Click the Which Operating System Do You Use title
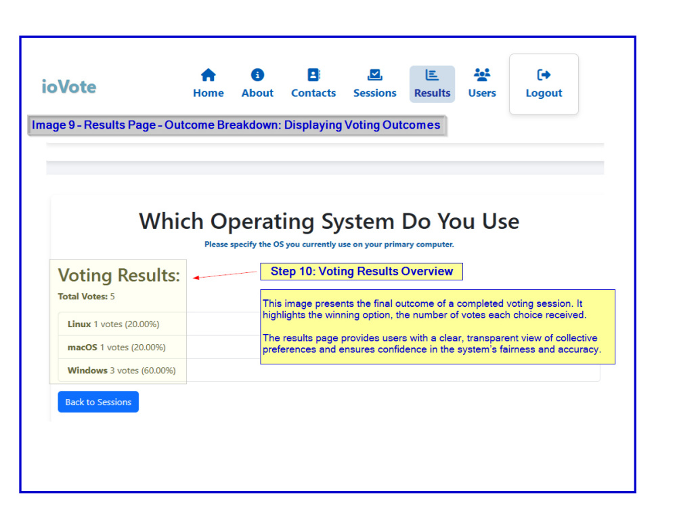677x508 pixels. point(329,221)
